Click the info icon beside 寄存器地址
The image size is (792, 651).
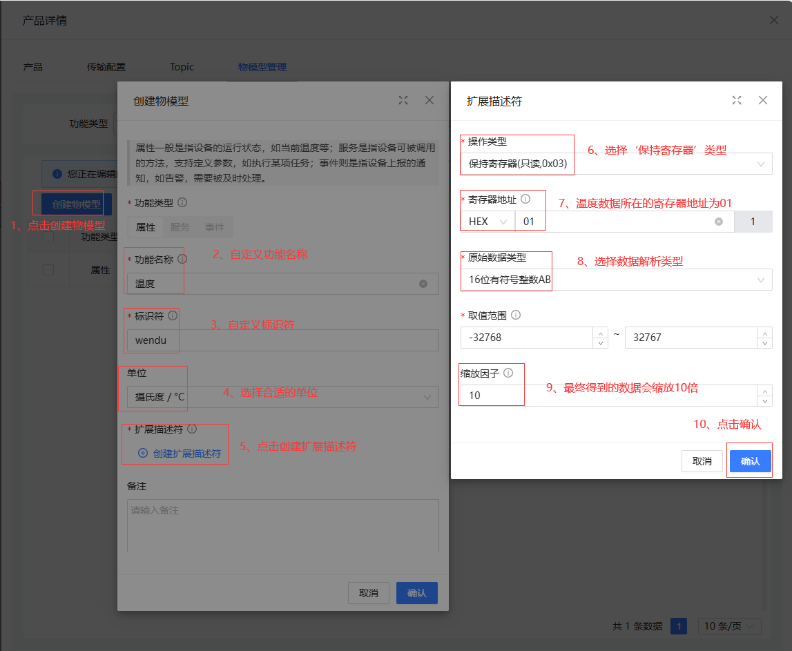525,200
